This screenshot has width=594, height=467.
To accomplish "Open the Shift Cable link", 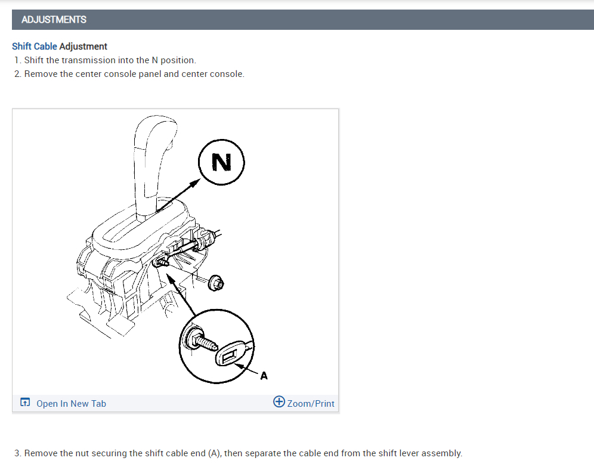I will coord(35,46).
